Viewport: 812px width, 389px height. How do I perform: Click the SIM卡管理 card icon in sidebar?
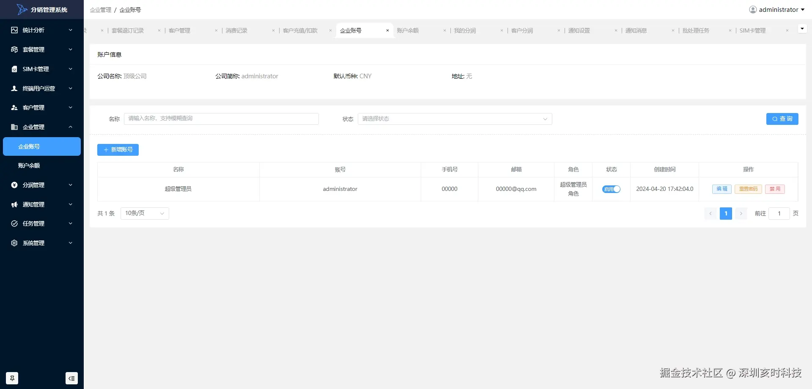coord(14,69)
